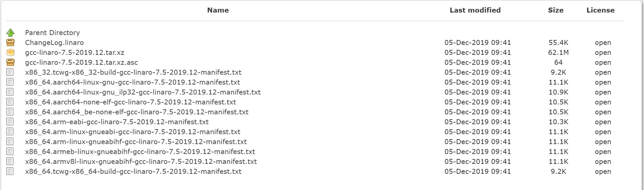Open the ChangeLog.linaro file link
644x190 pixels.
[54, 43]
